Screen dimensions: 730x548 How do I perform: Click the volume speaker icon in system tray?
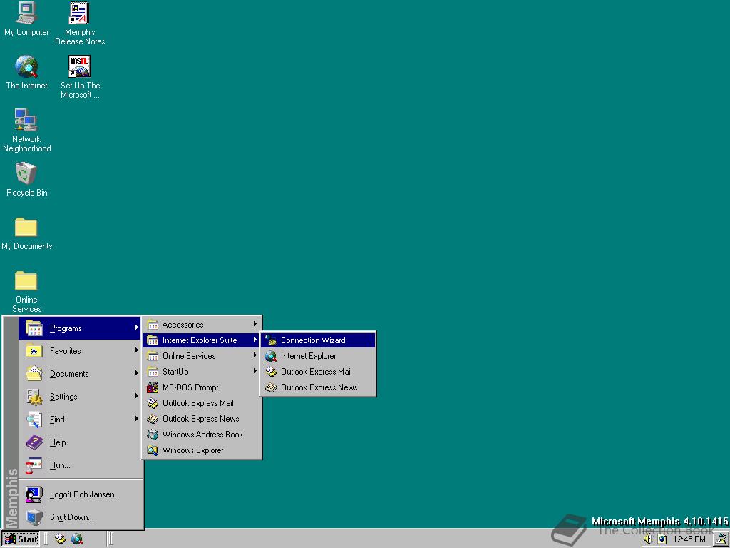coord(649,539)
